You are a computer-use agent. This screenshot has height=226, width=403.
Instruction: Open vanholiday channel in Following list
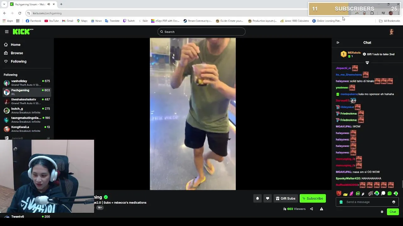(27, 83)
